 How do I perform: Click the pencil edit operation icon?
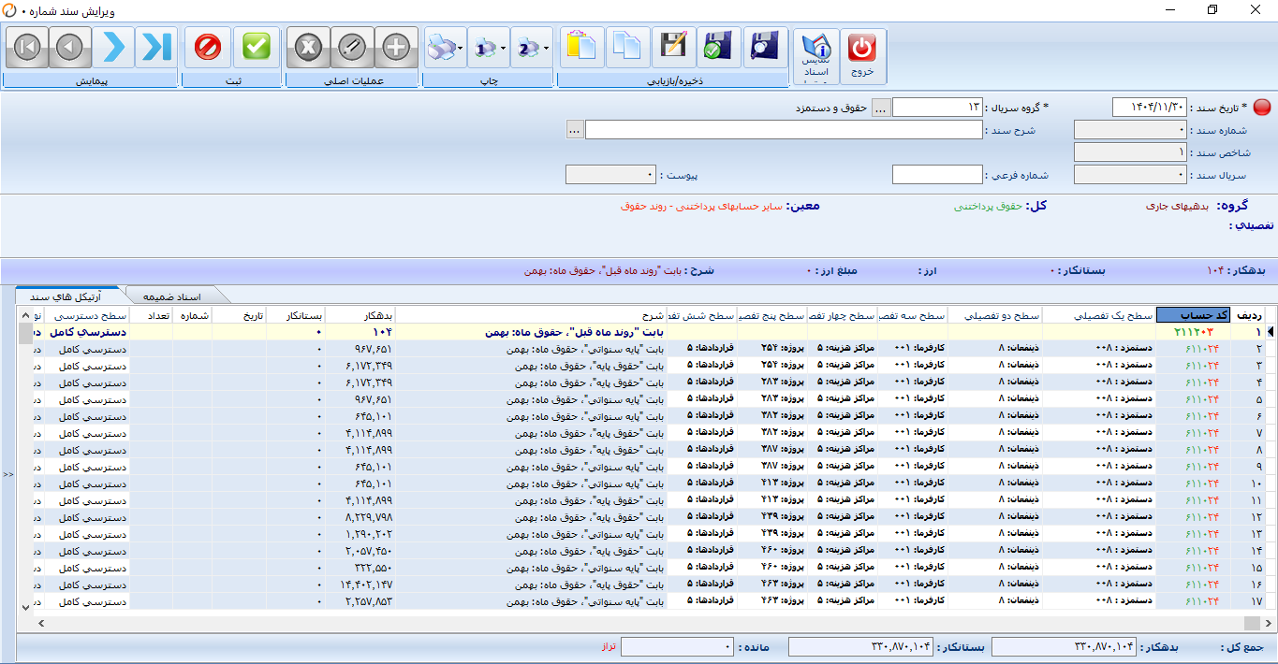pyautogui.click(x=352, y=47)
